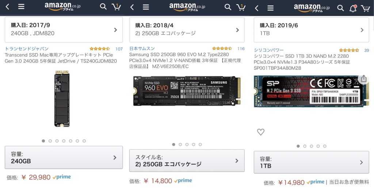Expand the 容量 240GB capacity selector
The width and height of the screenshot is (374, 188).
point(64,157)
